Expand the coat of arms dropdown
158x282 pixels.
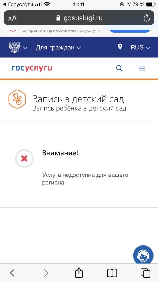click(18, 47)
